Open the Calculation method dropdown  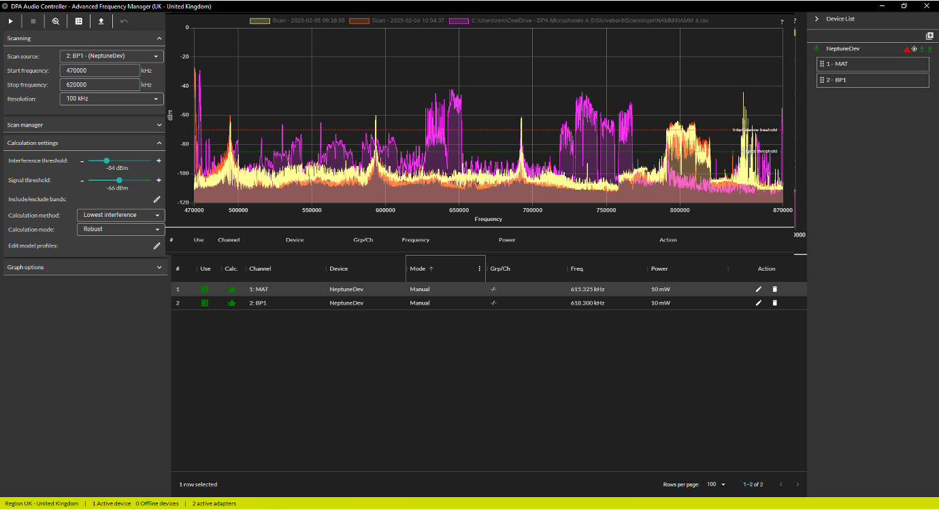coord(120,215)
